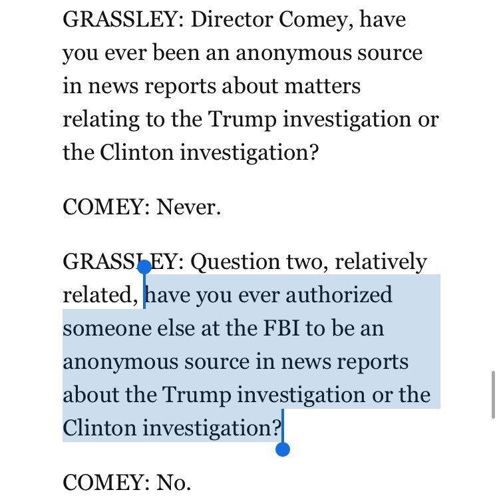Click the first "GRASSLEY:" speaker label
The image size is (499, 504).
123,19
